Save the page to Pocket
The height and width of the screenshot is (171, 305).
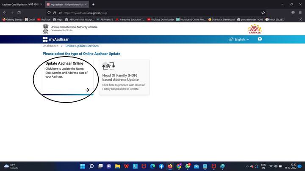pyautogui.click(x=293, y=13)
